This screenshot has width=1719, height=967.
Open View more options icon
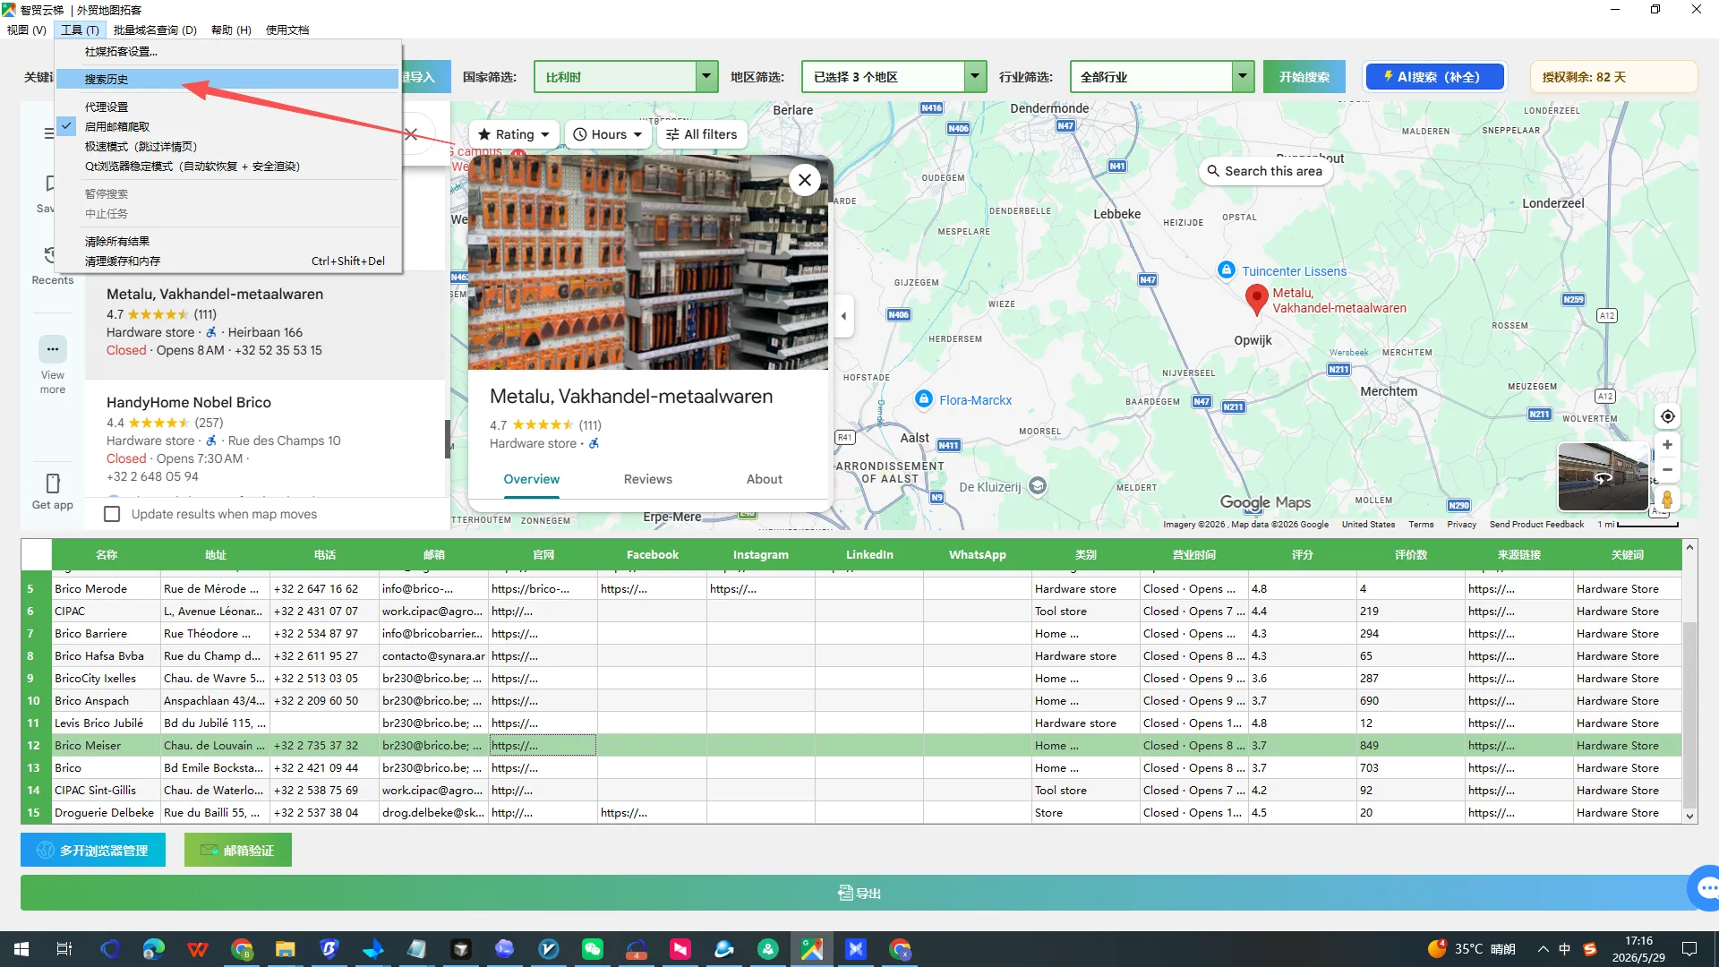52,349
